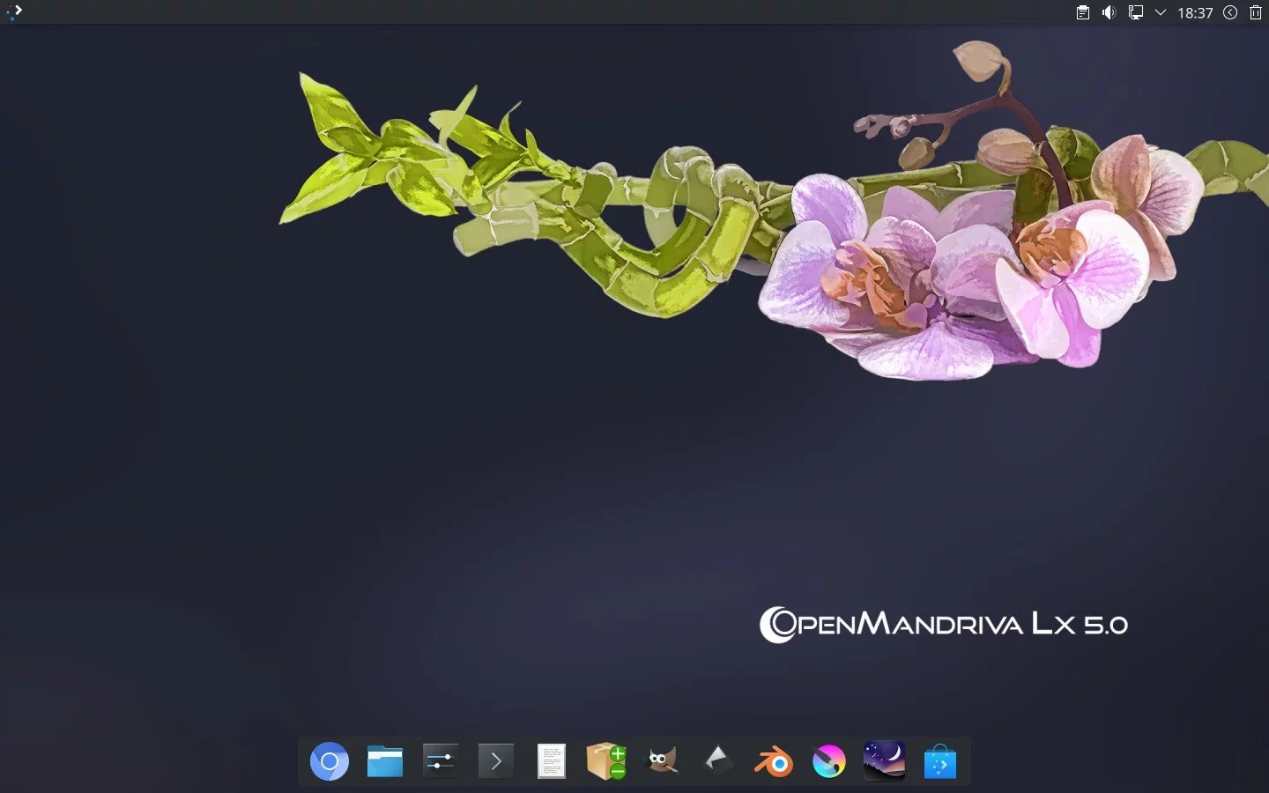Open the clipboard manager in the tray
This screenshot has width=1269, height=793.
coord(1082,12)
